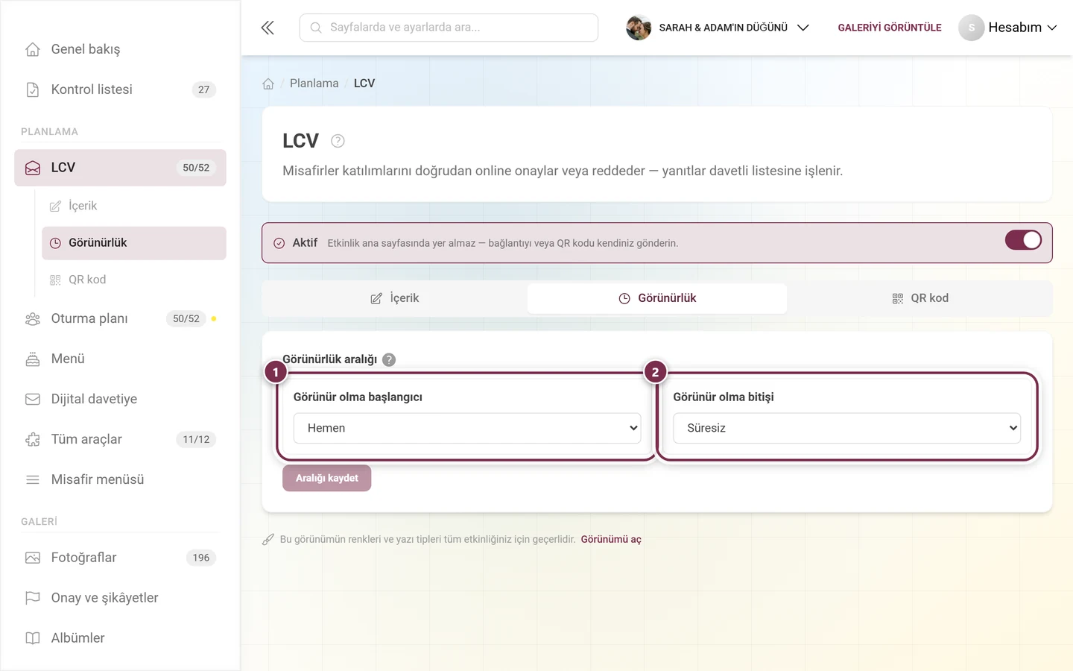Focus the Sayfalarda ve ayarlarda ara search field
Image resolution: width=1073 pixels, height=671 pixels.
click(449, 28)
